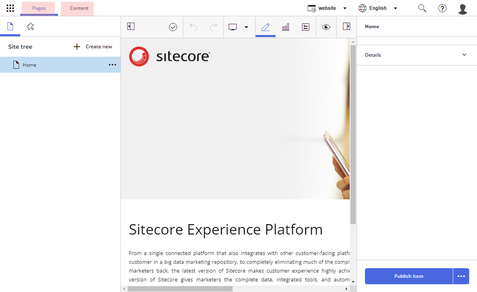Viewport: 477px width, 292px height.
Task: Click the Publish item button
Action: coord(409,276)
